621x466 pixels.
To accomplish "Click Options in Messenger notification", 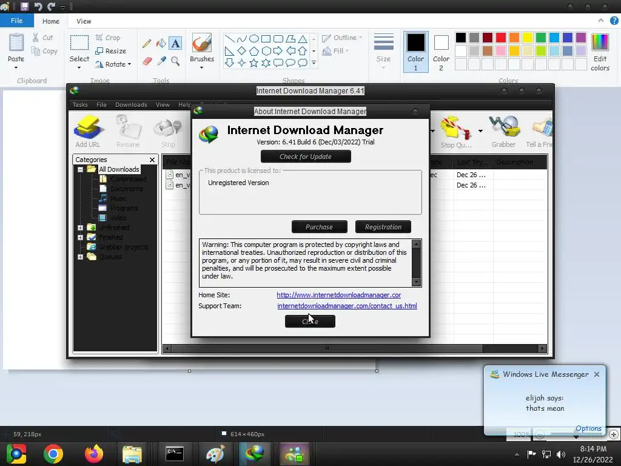I will (588, 428).
